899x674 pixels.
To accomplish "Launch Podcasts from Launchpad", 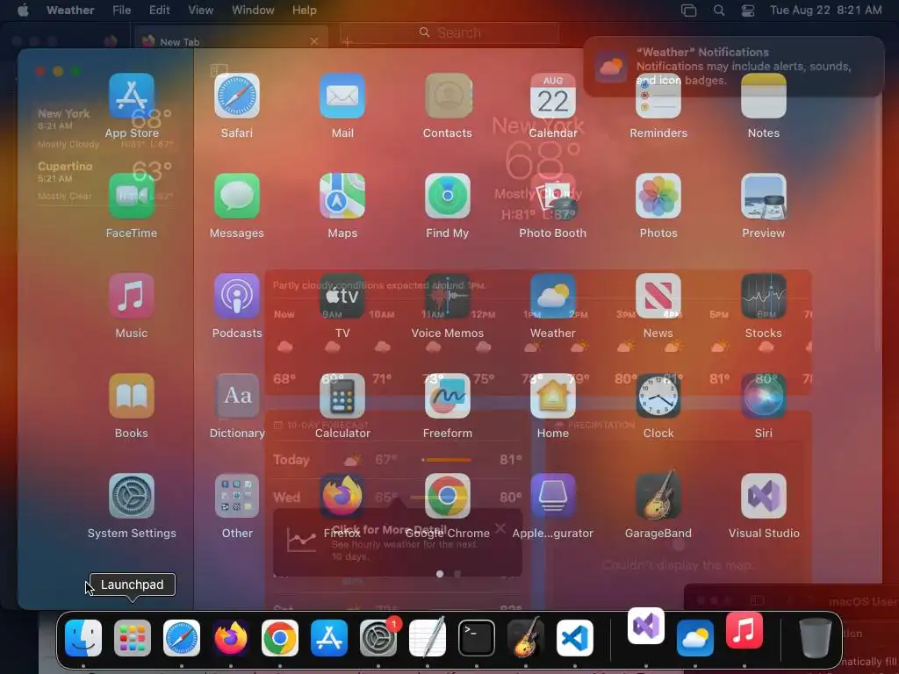I will tap(237, 296).
